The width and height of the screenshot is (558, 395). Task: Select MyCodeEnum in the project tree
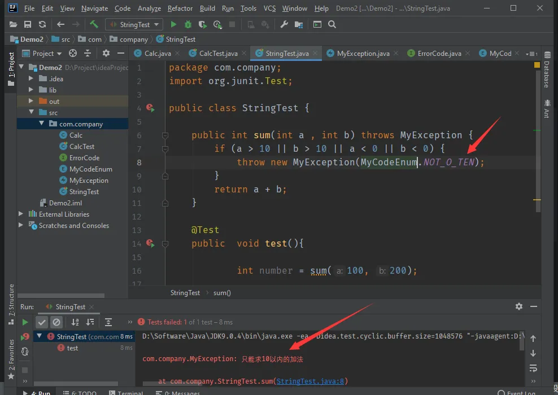tap(90, 169)
